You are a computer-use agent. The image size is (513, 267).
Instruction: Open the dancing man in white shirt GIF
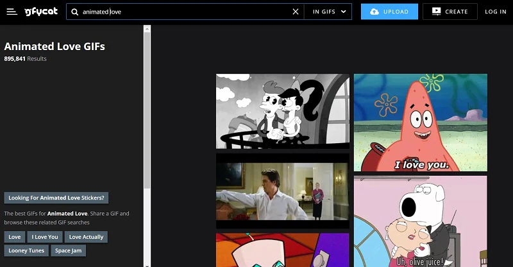[x=283, y=191]
